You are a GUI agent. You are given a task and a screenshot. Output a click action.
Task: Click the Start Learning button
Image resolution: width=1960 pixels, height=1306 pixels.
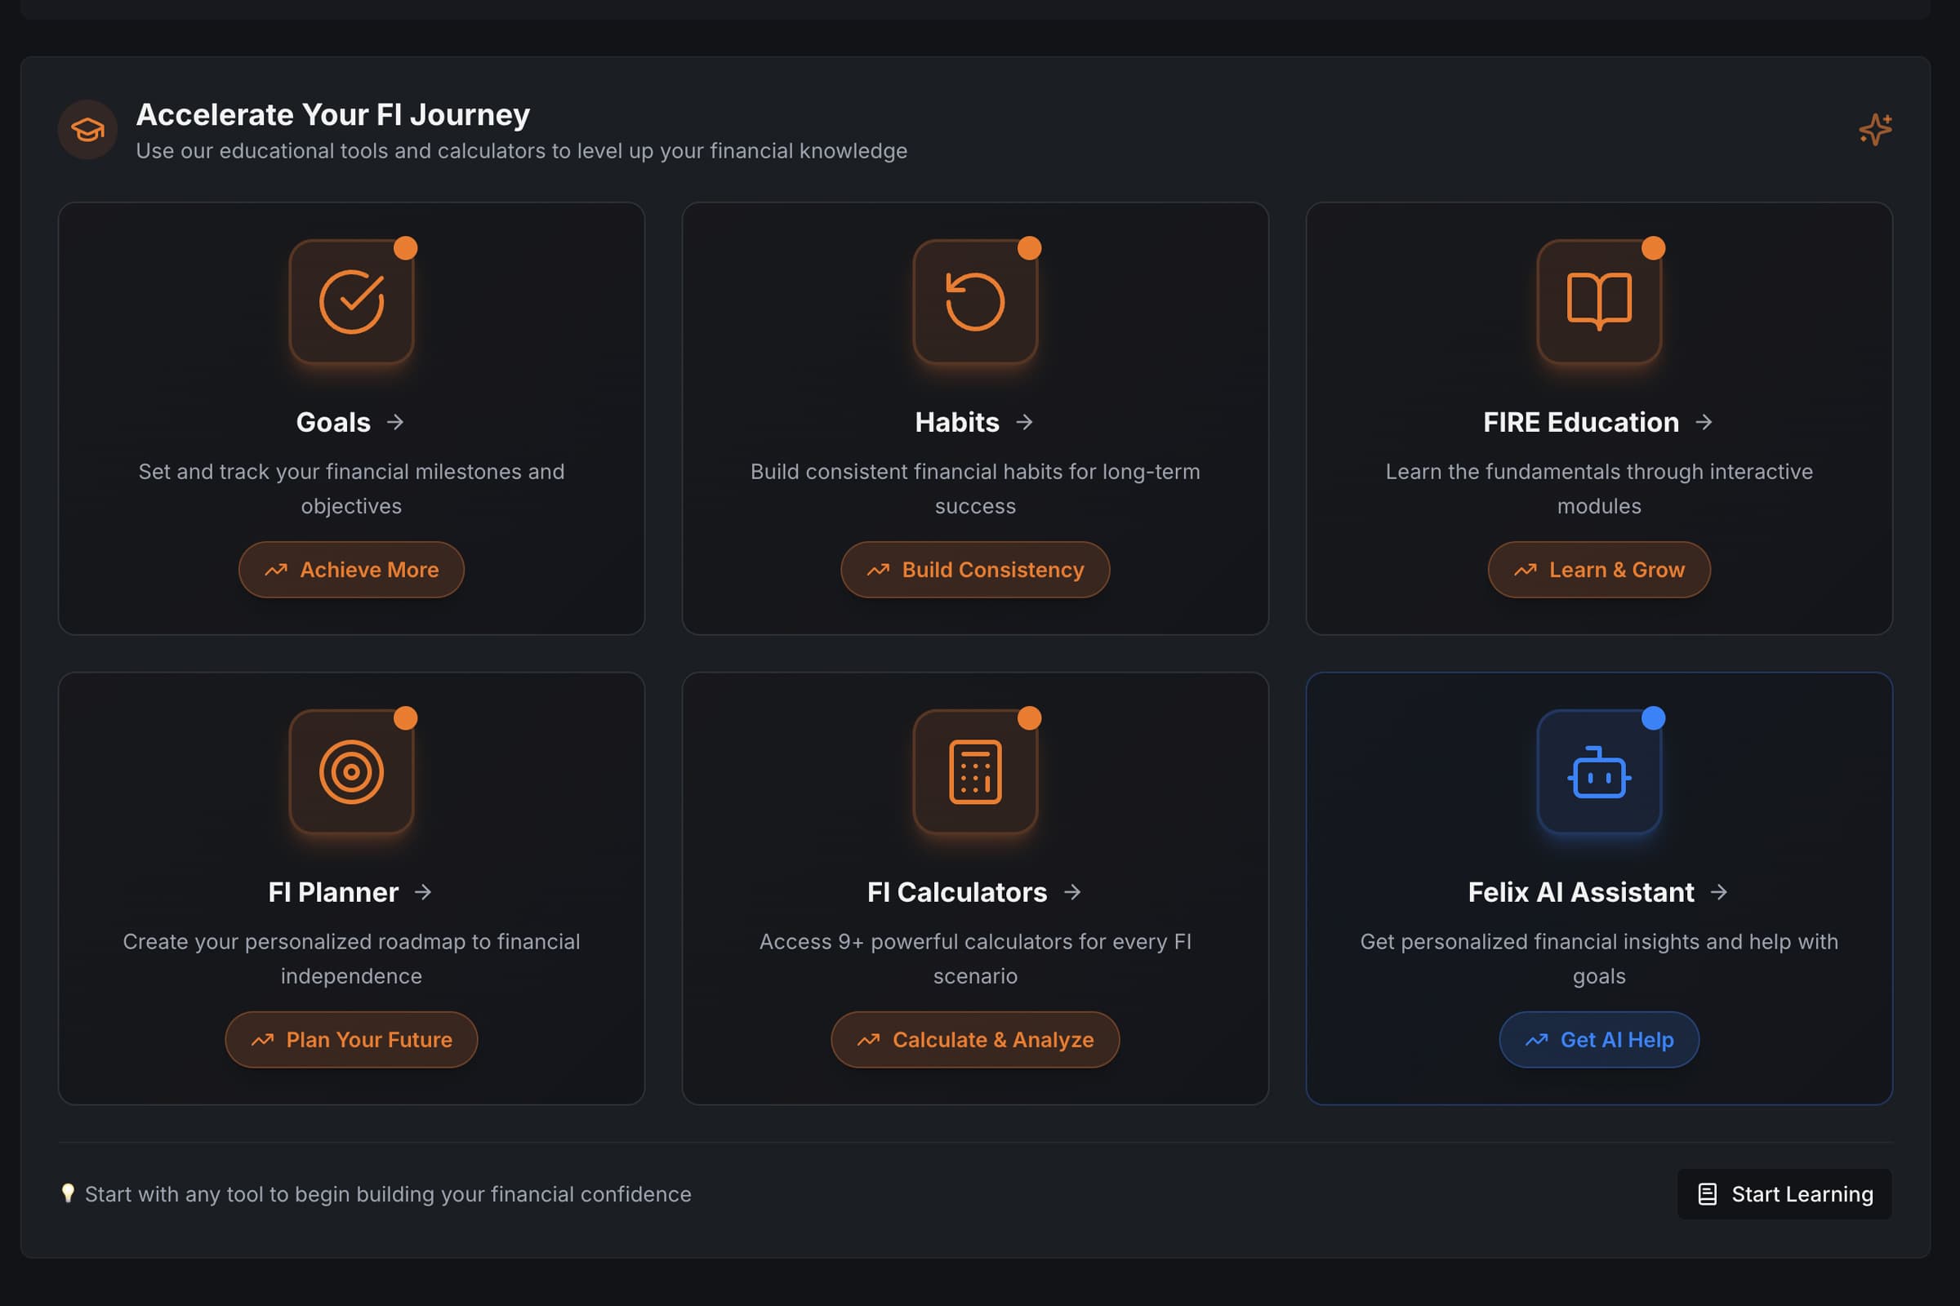point(1784,1193)
